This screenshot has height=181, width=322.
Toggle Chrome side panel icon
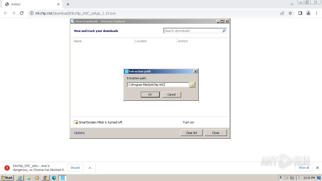[x=300, y=13]
